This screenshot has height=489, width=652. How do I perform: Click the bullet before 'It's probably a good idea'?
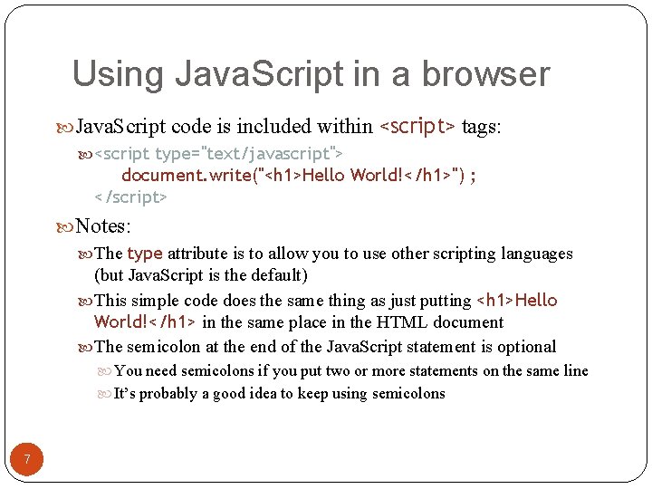pos(104,394)
